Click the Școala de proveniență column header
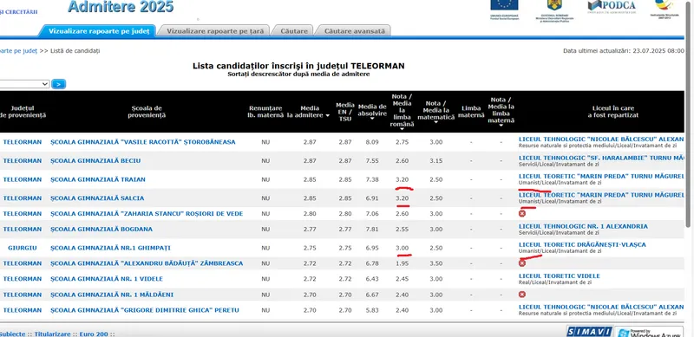The image size is (694, 337). tap(147, 112)
